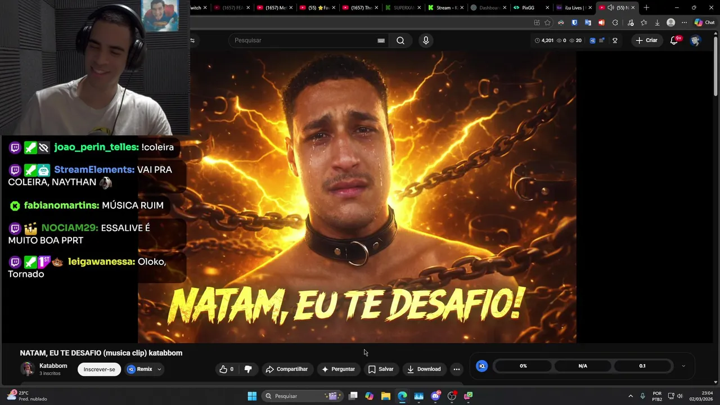The width and height of the screenshot is (720, 405).
Task: Click the 0.1 vidIQ stat pill
Action: pos(642,366)
